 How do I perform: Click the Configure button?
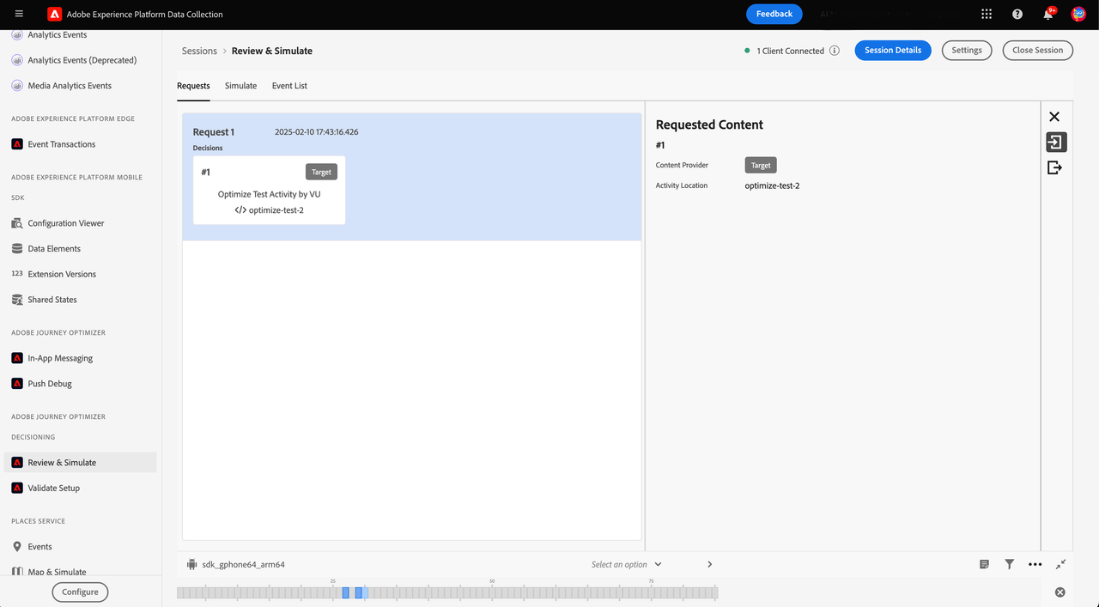tap(80, 592)
